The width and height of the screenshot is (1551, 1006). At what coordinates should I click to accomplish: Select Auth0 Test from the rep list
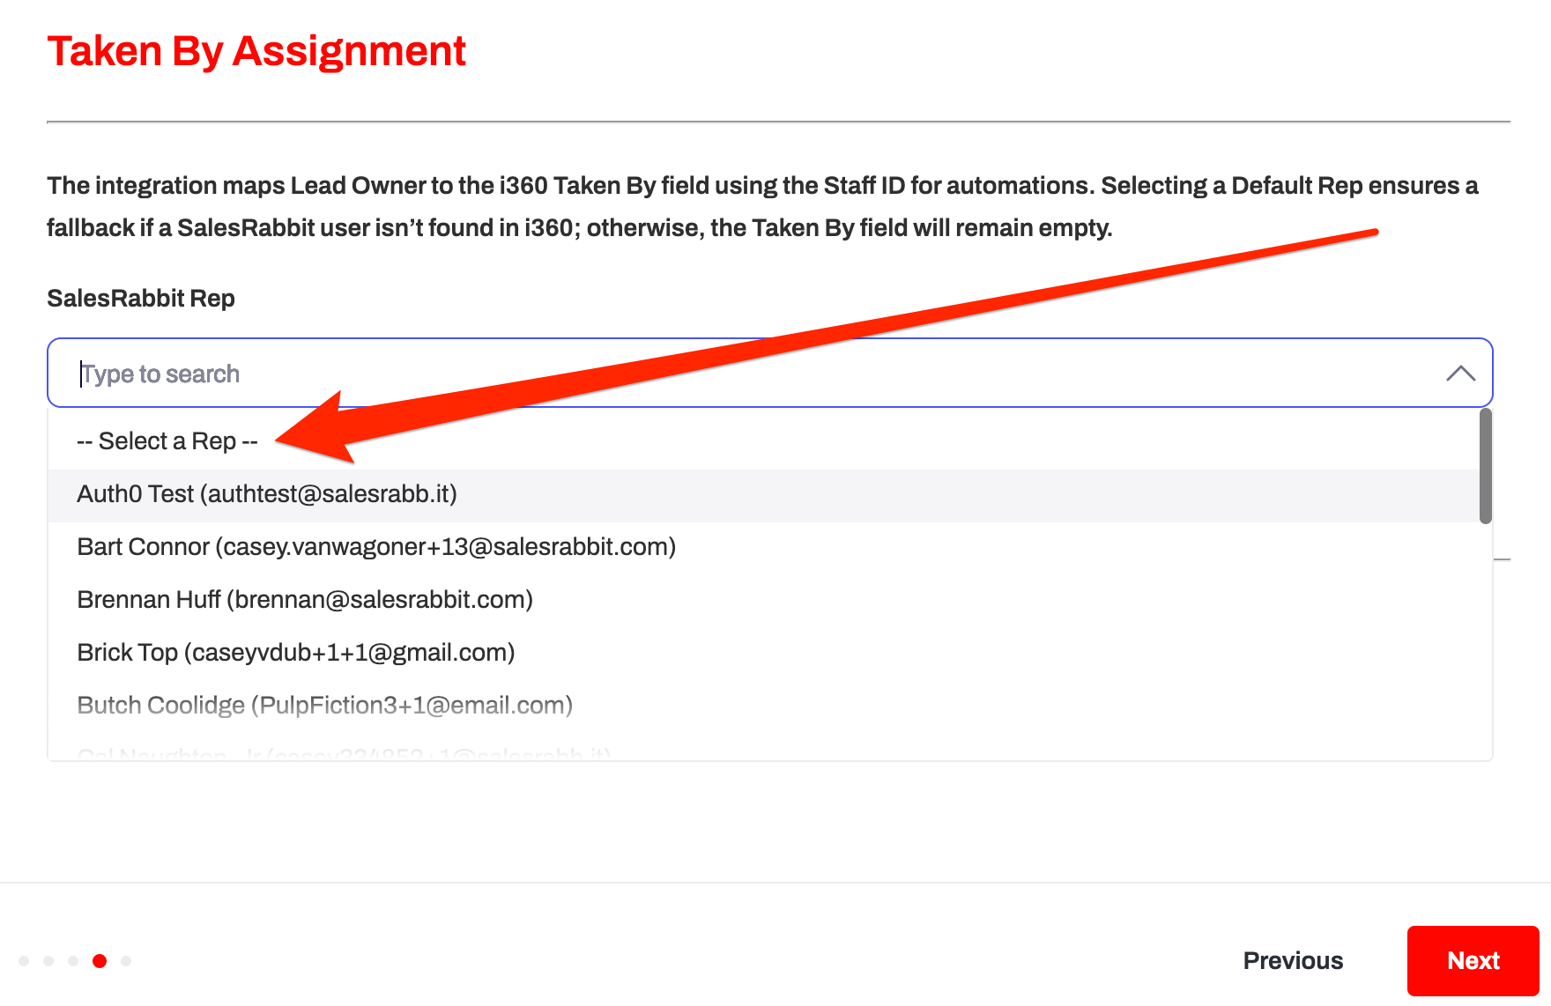point(267,494)
